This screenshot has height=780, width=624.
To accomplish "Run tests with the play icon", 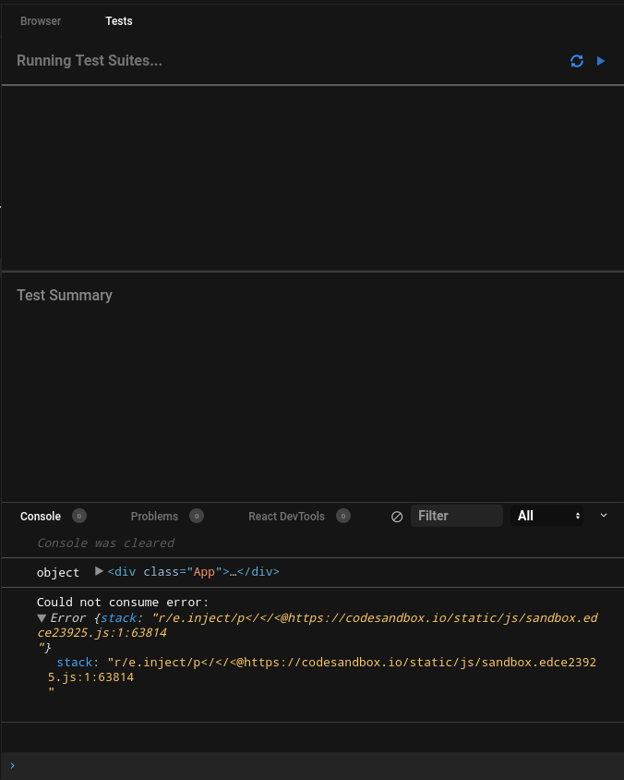I will pyautogui.click(x=601, y=61).
